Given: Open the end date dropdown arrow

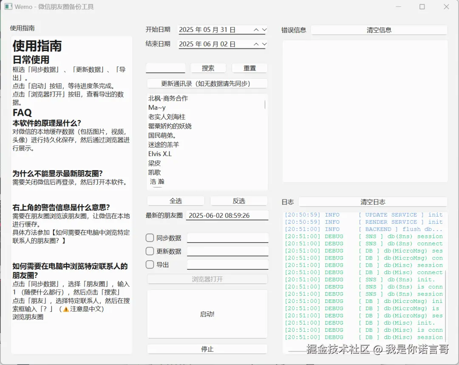Looking at the screenshot, I should [264, 44].
